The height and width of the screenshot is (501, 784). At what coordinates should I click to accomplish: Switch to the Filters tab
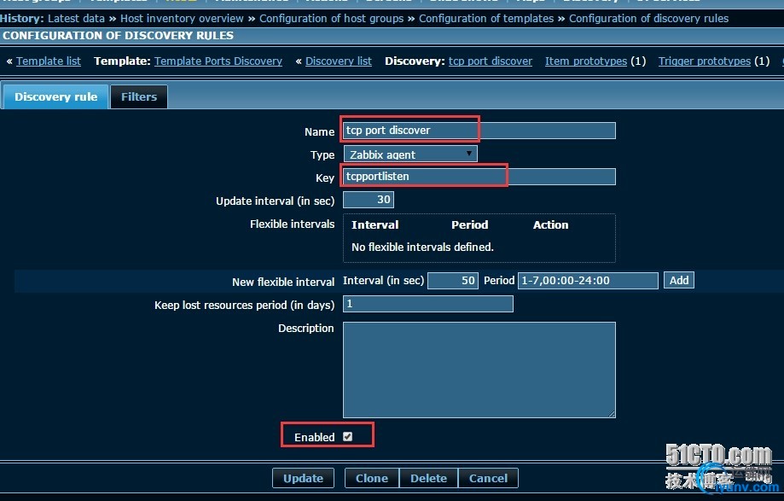(x=139, y=96)
